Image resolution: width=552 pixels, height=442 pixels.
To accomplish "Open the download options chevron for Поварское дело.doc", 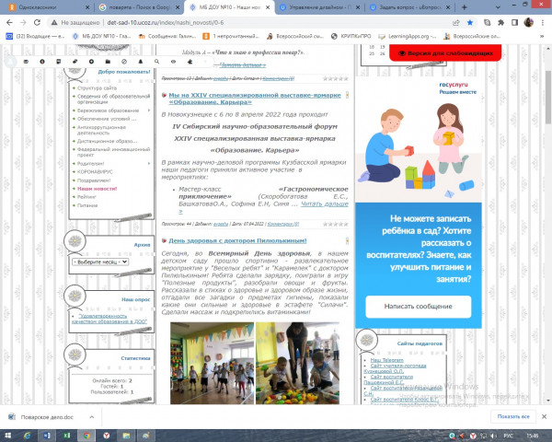I will coord(92,417).
